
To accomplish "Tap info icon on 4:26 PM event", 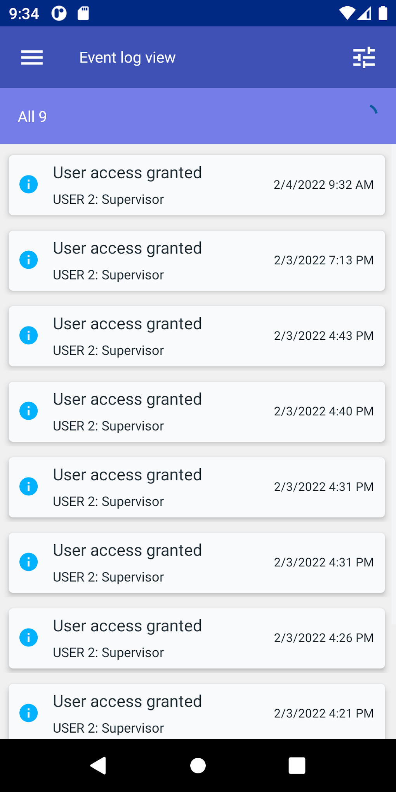I will point(29,637).
